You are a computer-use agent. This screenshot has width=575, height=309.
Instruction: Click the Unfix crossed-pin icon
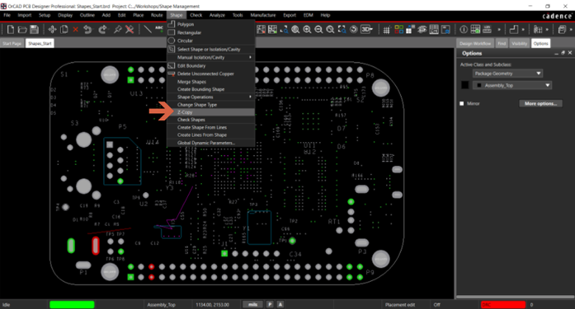tap(130, 29)
